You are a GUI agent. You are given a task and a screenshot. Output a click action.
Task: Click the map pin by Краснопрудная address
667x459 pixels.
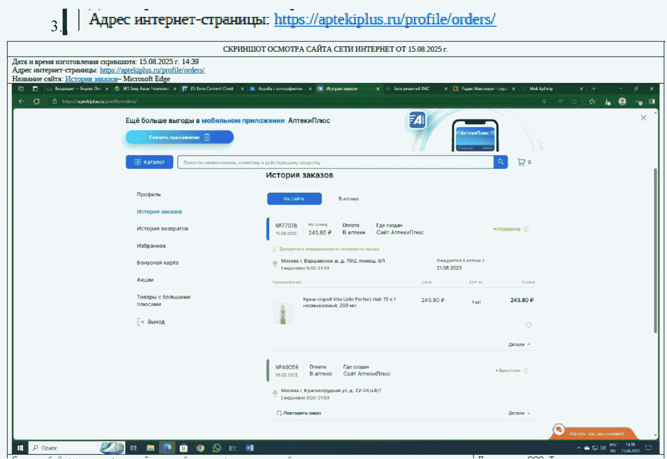(275, 394)
